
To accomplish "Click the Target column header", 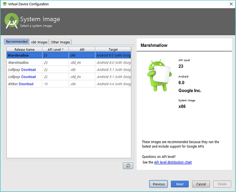I will click(113, 49).
